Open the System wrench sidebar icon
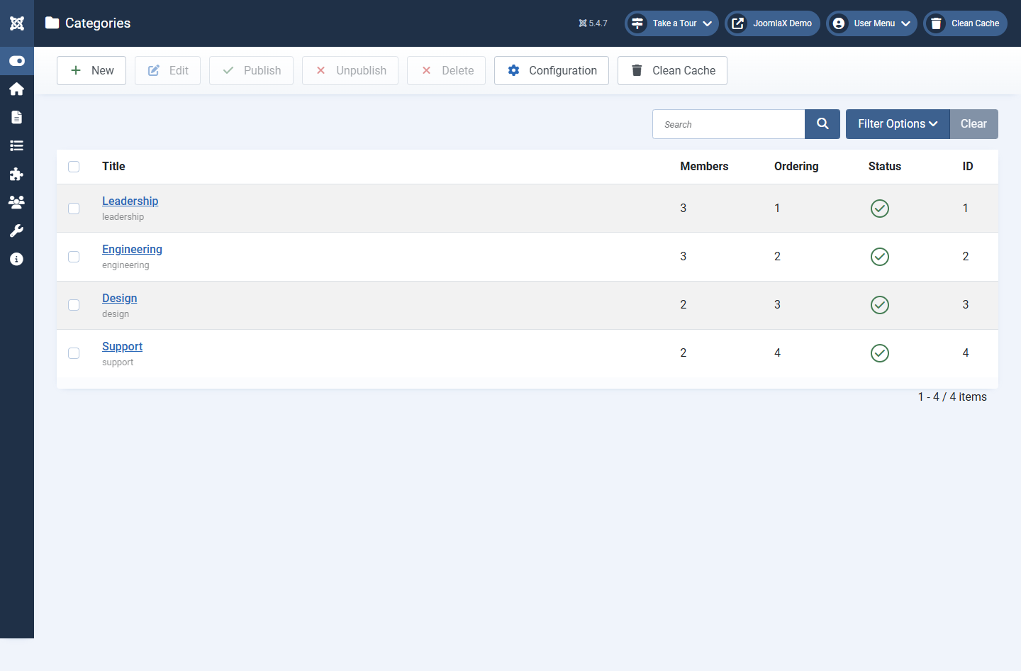This screenshot has height=671, width=1021. 17,231
